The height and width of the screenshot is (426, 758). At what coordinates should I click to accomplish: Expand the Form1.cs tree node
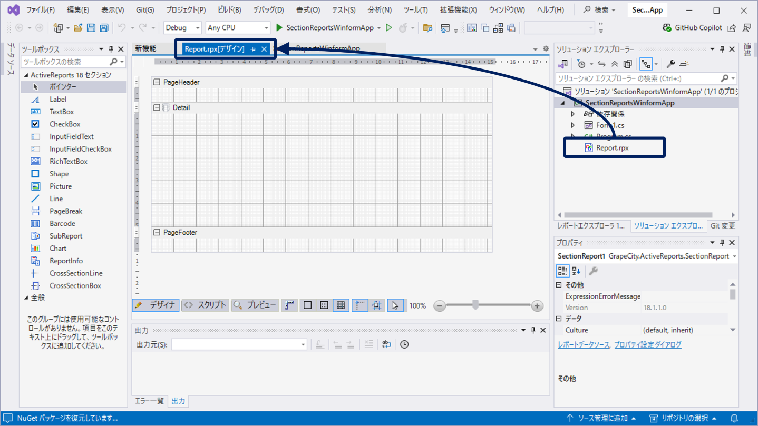point(573,125)
